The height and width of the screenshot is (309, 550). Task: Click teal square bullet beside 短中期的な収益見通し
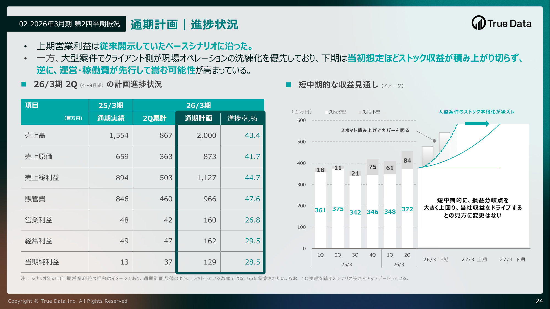point(288,85)
